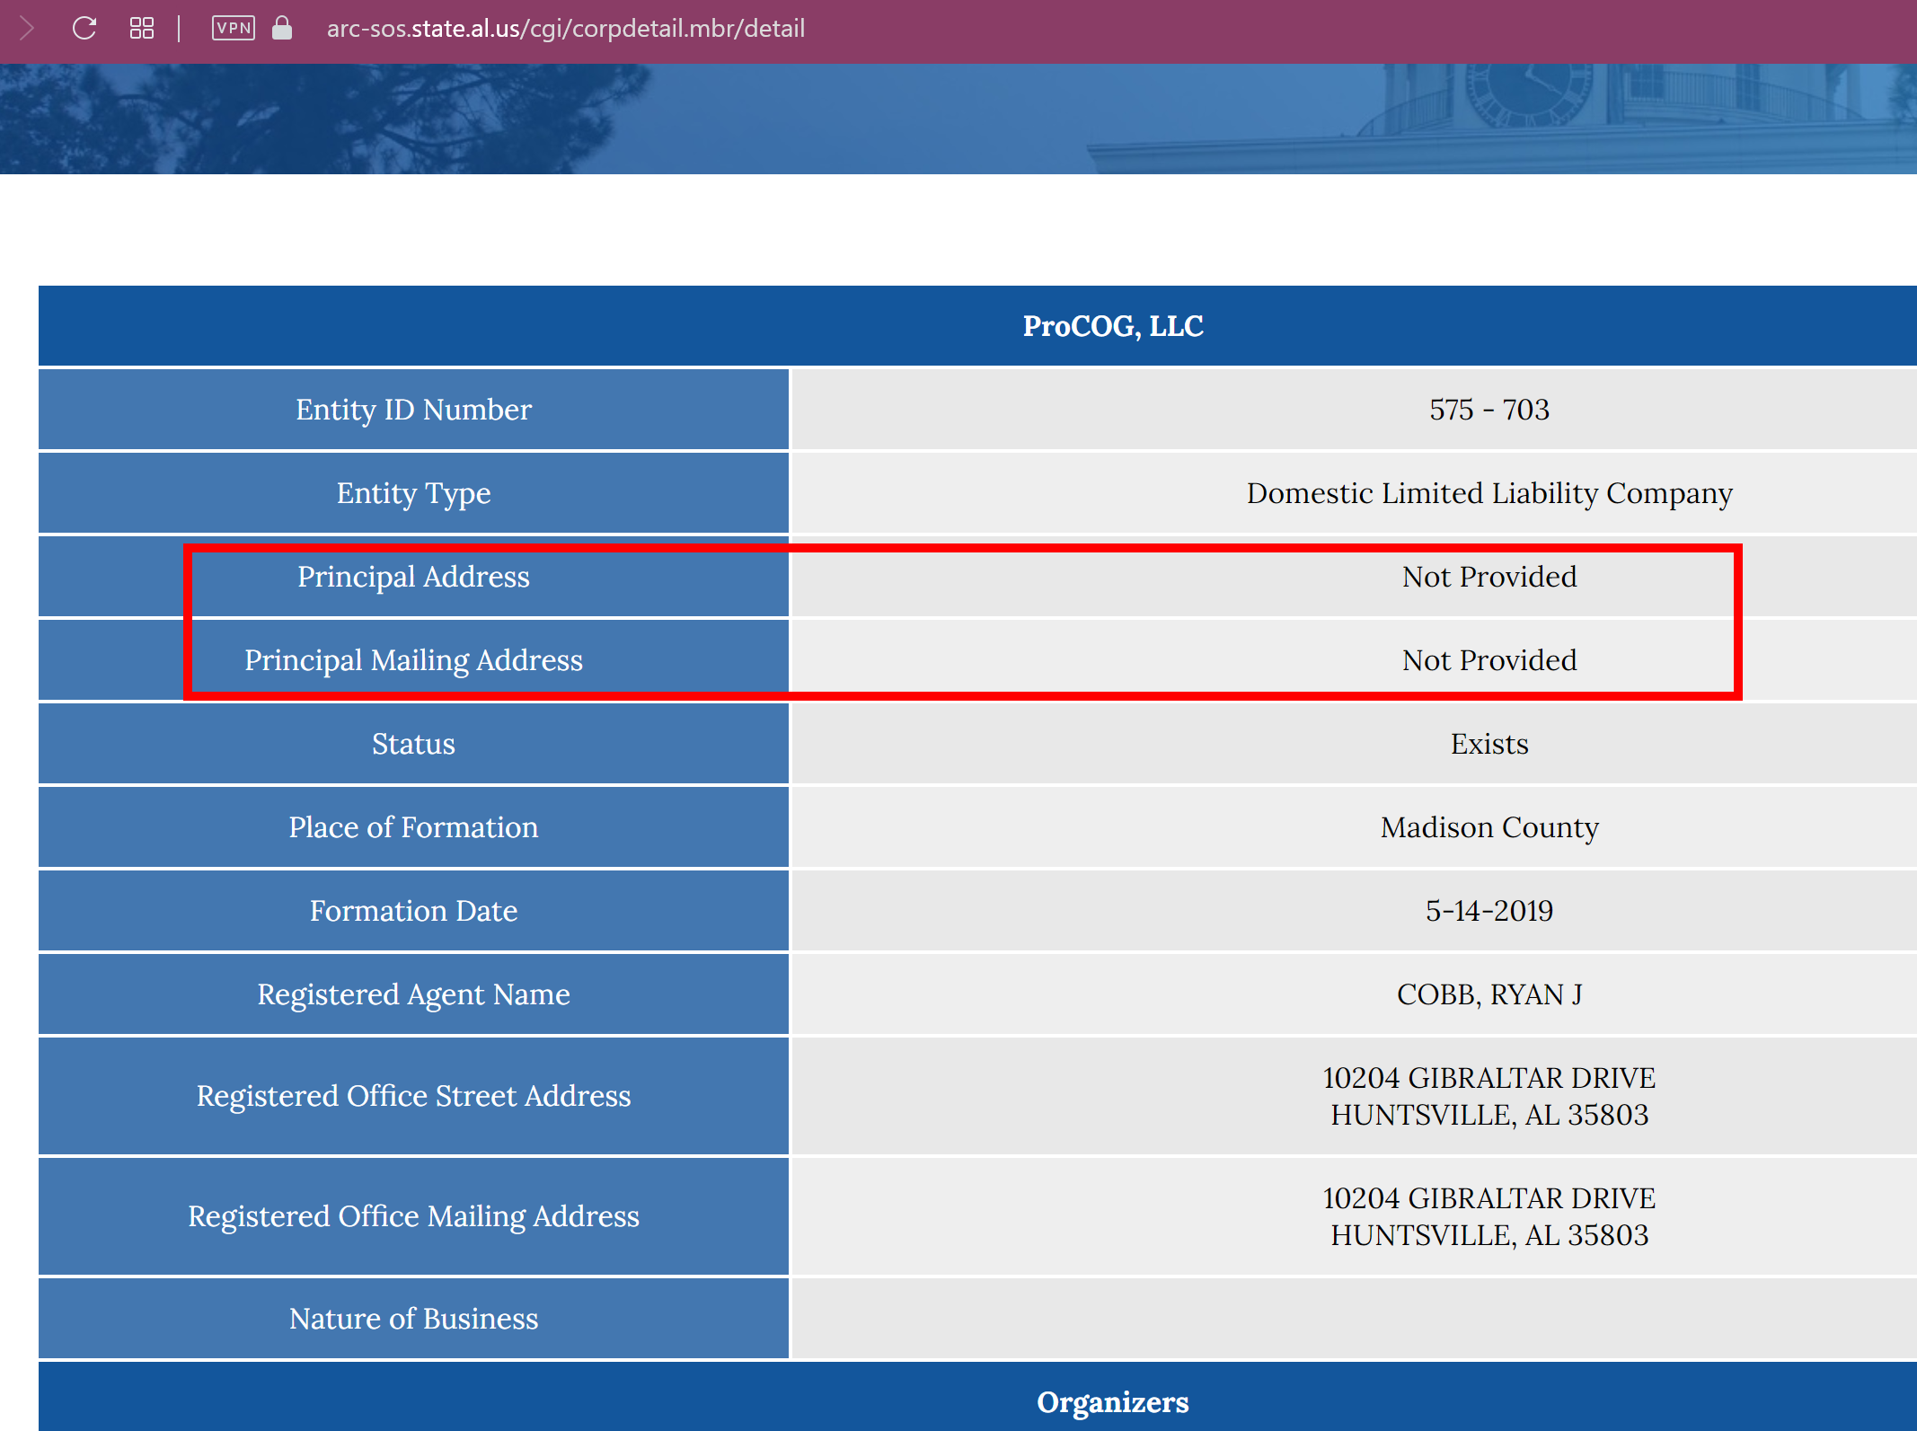Select agent name COBB, RYAN J

pos(1489,994)
